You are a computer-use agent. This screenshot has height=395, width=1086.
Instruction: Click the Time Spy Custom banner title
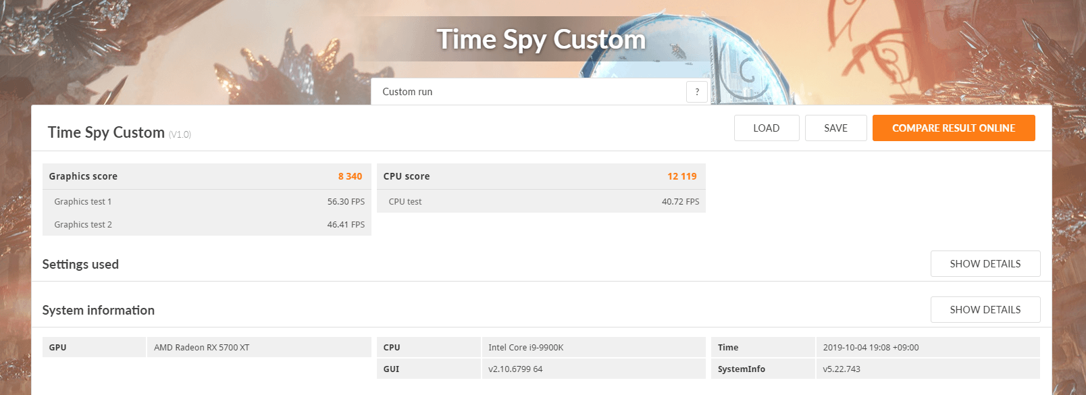pyautogui.click(x=541, y=40)
